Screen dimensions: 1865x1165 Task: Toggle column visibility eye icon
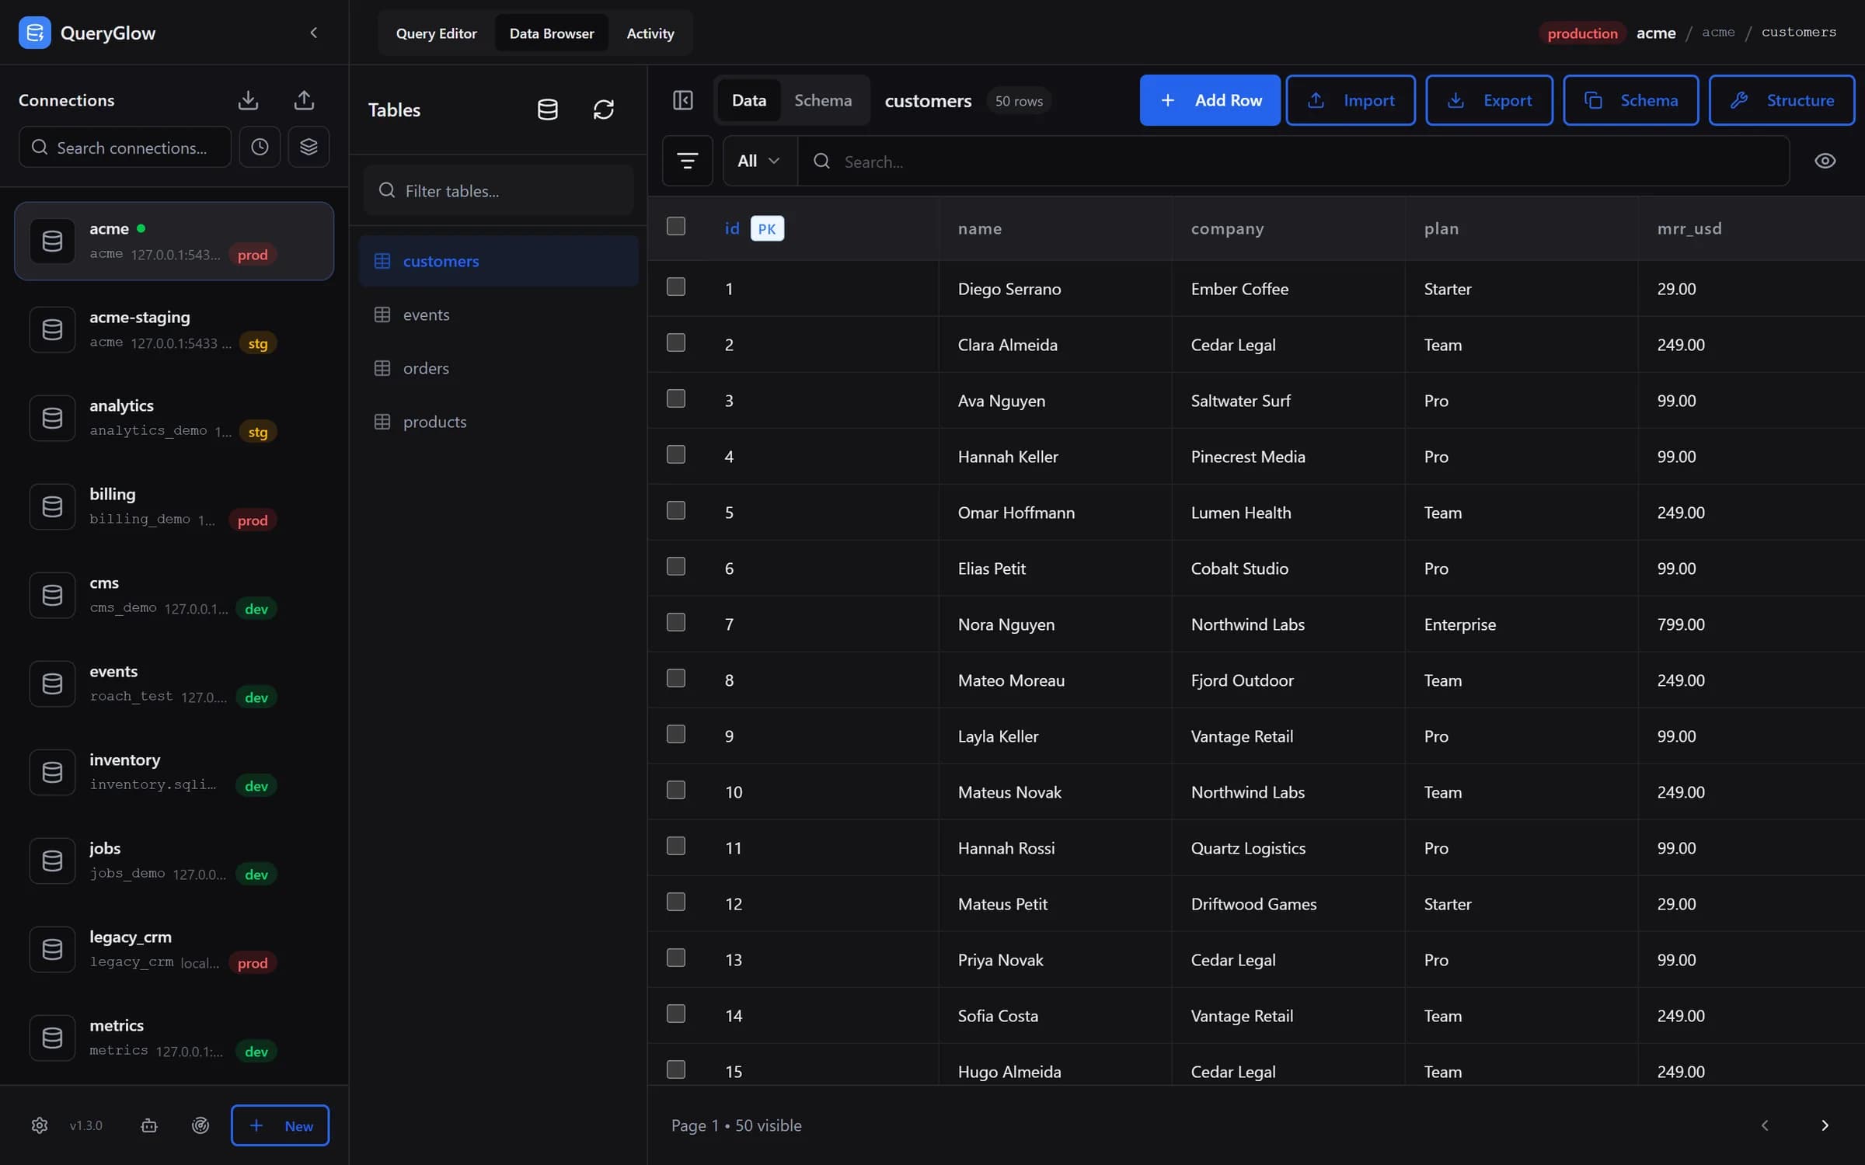(1825, 161)
